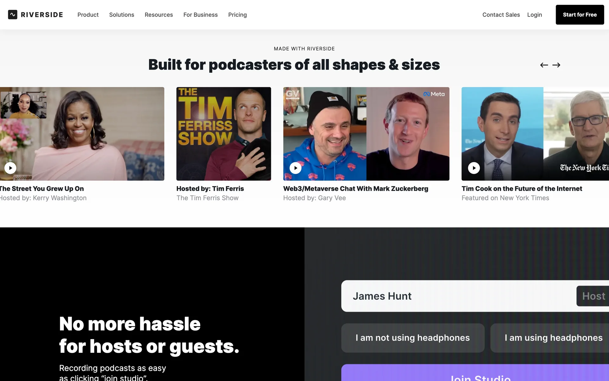Open the Contact Sales link
Screen dimensions: 609x381
(501, 15)
